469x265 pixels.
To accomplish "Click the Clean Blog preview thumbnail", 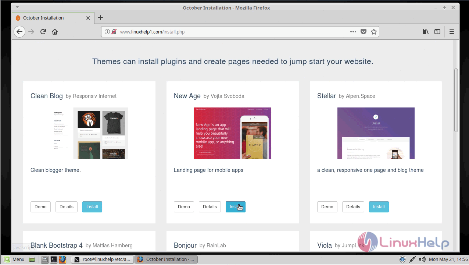I will coord(89,133).
